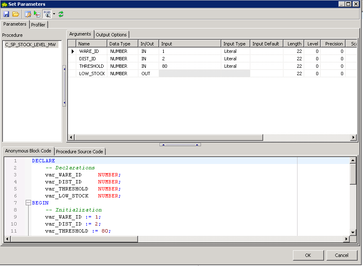Click the Save parameters disk icon
The image size is (363, 266).
6,14
